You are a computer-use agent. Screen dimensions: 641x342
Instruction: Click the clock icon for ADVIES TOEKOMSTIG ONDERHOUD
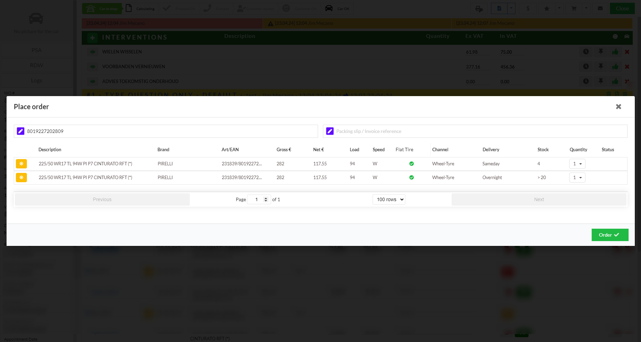(586, 81)
